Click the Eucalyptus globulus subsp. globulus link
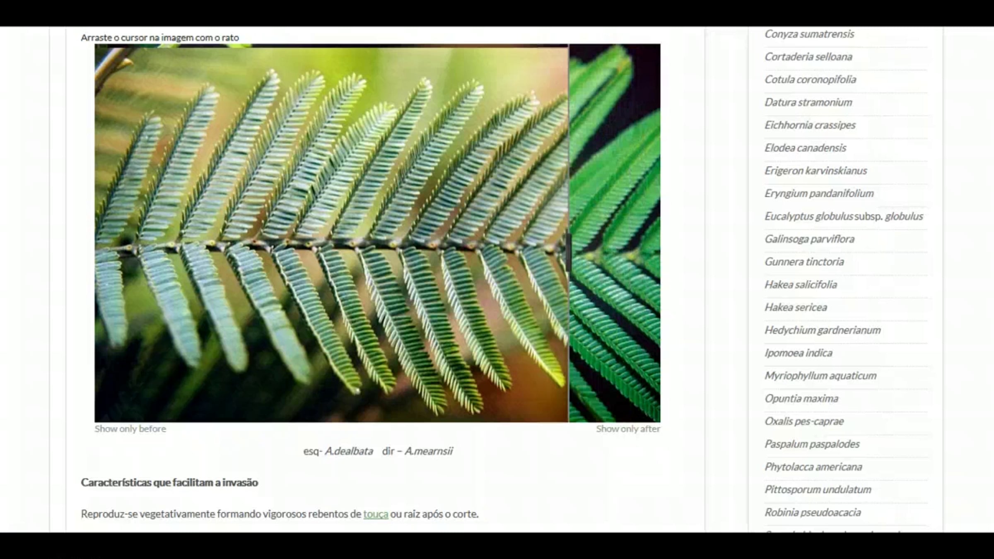The height and width of the screenshot is (559, 994). [x=844, y=216]
